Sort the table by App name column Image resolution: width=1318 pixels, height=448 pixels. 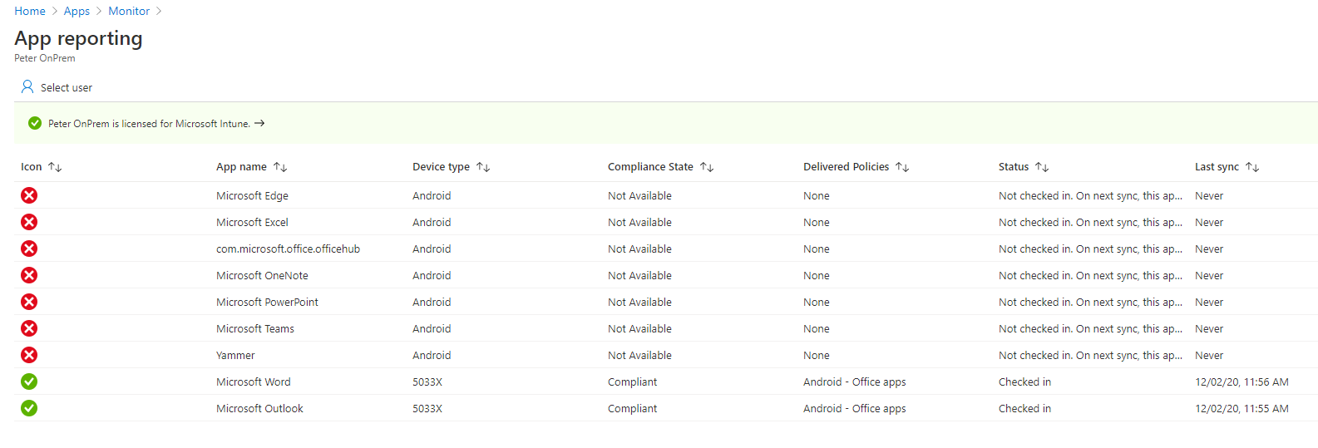tap(280, 167)
